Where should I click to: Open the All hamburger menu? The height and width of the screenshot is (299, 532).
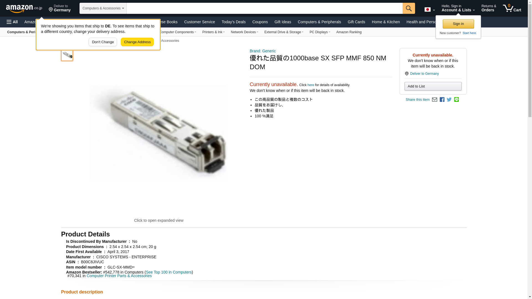click(x=12, y=22)
